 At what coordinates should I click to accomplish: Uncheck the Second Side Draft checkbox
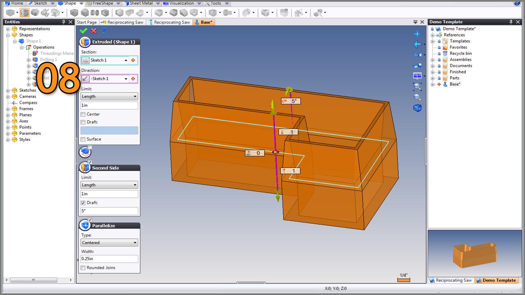tap(83, 203)
